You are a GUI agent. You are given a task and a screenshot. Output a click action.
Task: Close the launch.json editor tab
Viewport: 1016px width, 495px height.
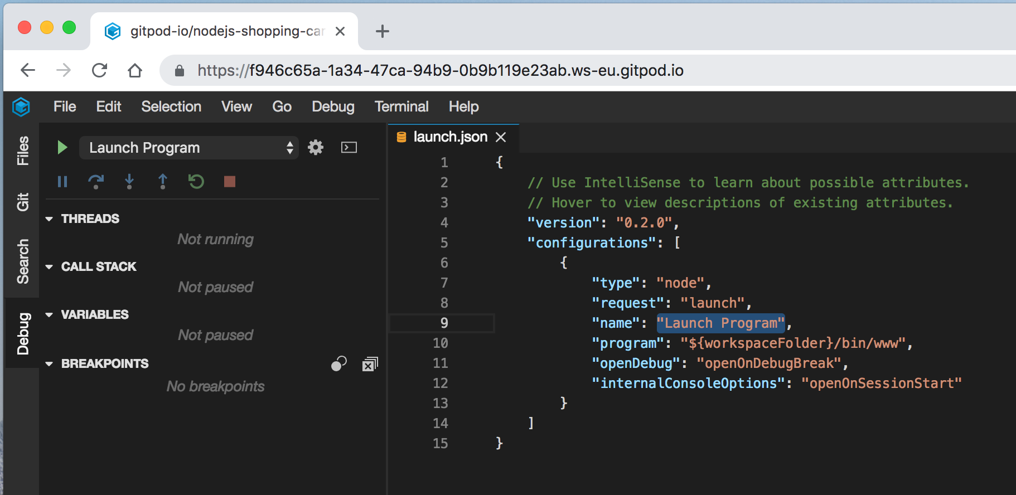click(x=501, y=137)
